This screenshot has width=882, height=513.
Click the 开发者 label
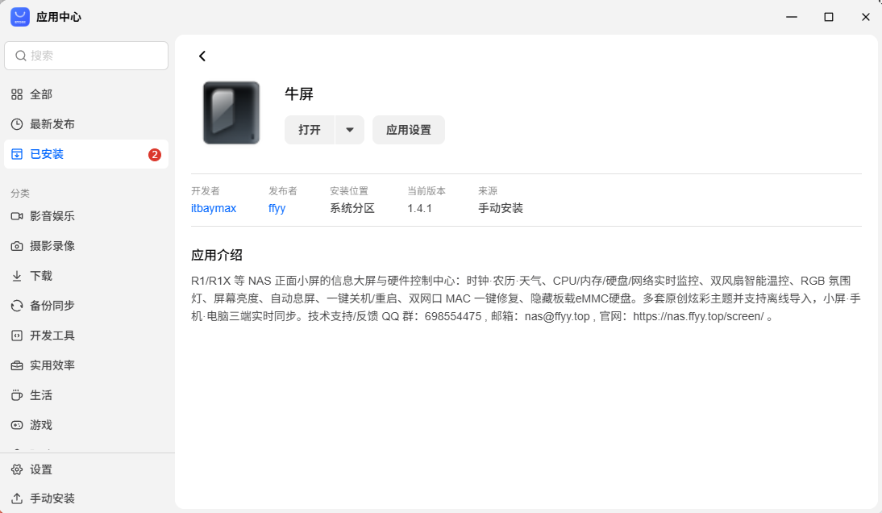(206, 190)
